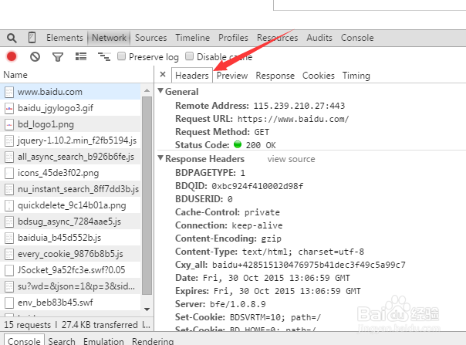Click icon beside env_beb83b45.swf

click(x=9, y=303)
